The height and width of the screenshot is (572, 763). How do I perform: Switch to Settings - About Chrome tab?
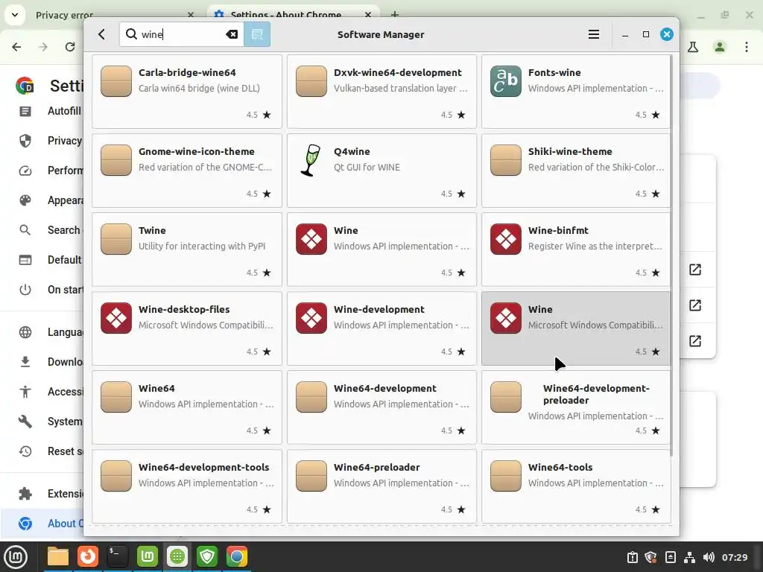click(x=285, y=15)
